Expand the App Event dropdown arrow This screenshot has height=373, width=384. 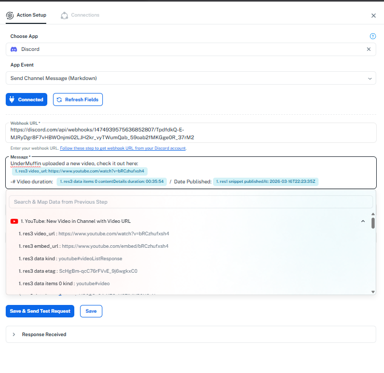[369, 78]
